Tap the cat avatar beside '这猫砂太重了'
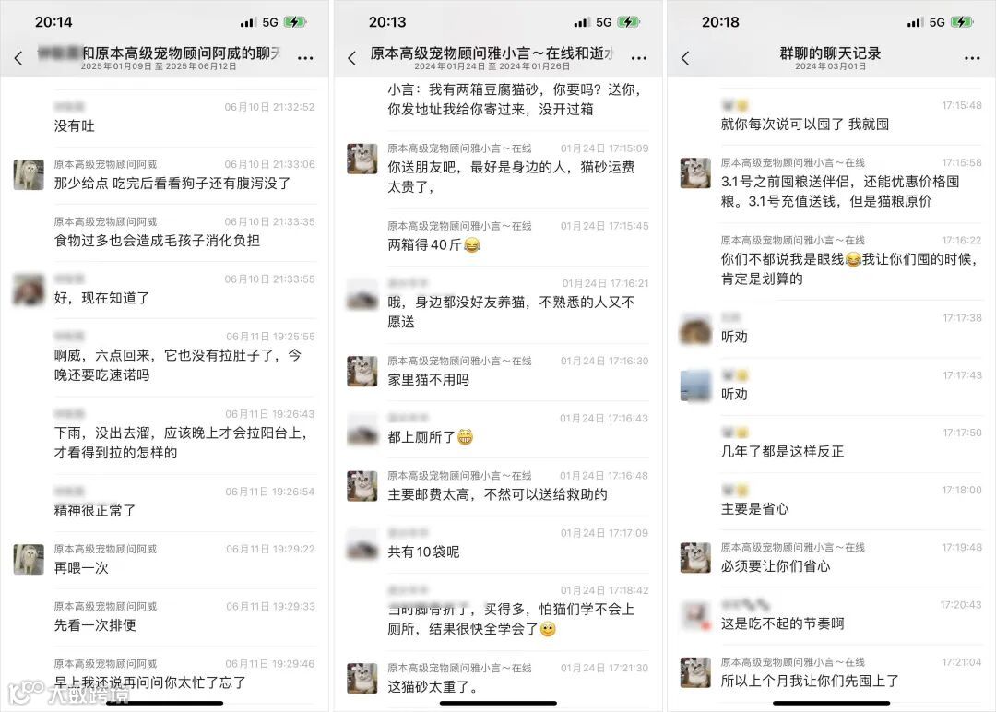Image resolution: width=996 pixels, height=712 pixels. tap(362, 678)
